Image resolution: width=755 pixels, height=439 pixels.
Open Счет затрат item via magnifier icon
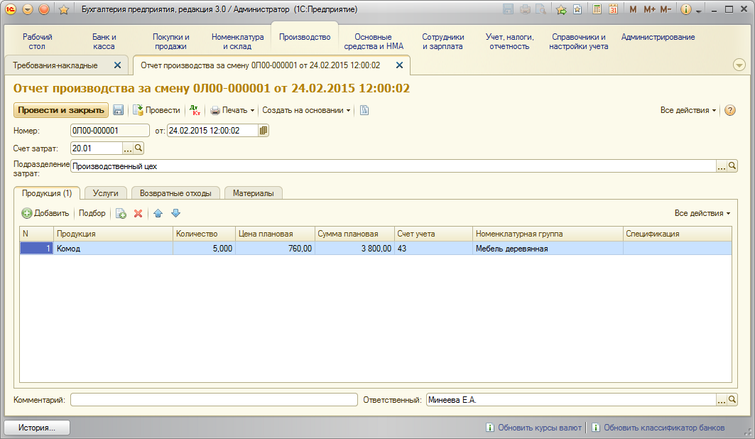click(x=138, y=148)
